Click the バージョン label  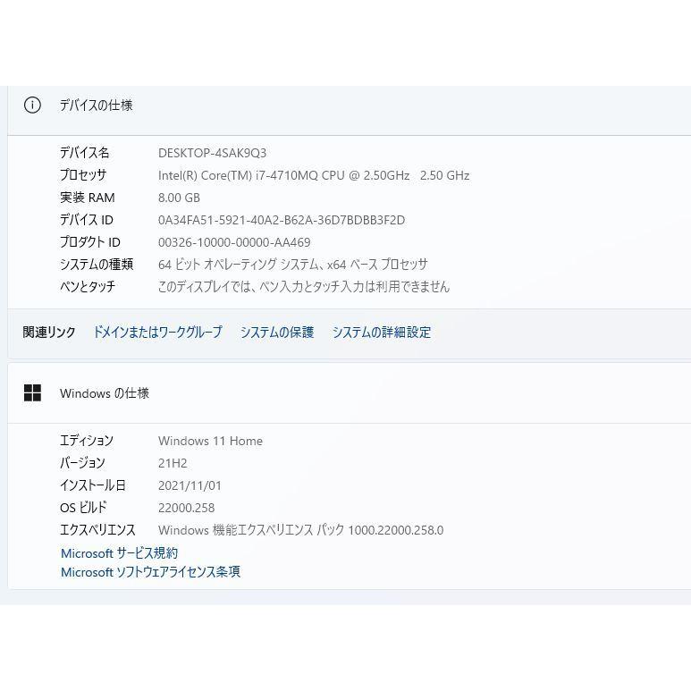[82, 463]
